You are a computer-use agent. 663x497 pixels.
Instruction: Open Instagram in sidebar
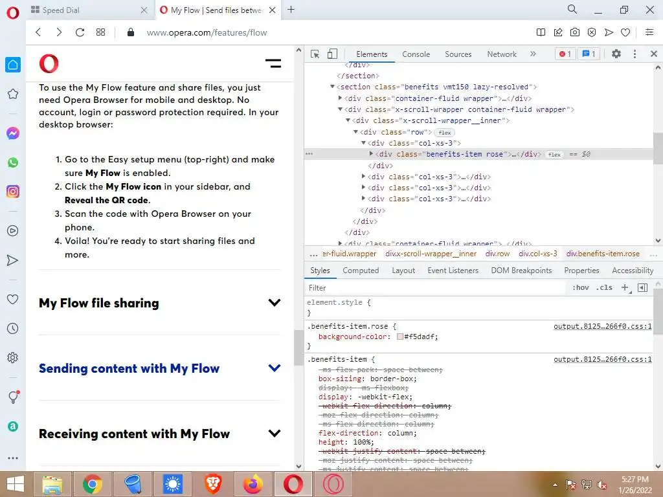click(x=13, y=192)
